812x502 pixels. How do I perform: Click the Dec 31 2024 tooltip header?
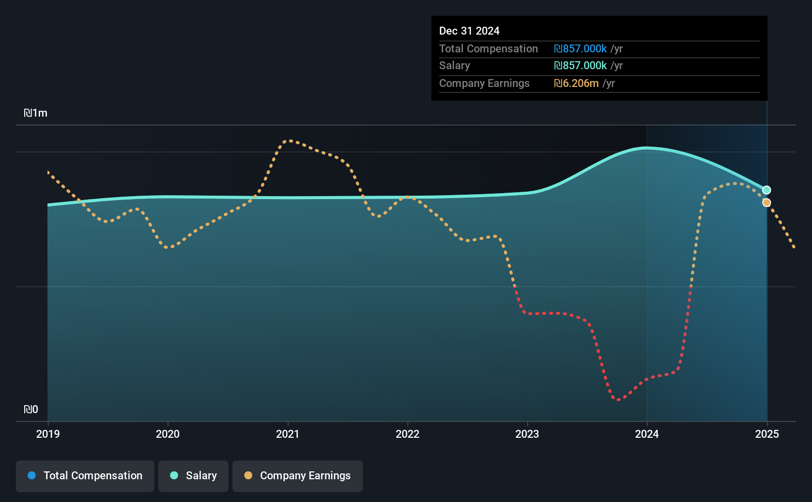[469, 31]
